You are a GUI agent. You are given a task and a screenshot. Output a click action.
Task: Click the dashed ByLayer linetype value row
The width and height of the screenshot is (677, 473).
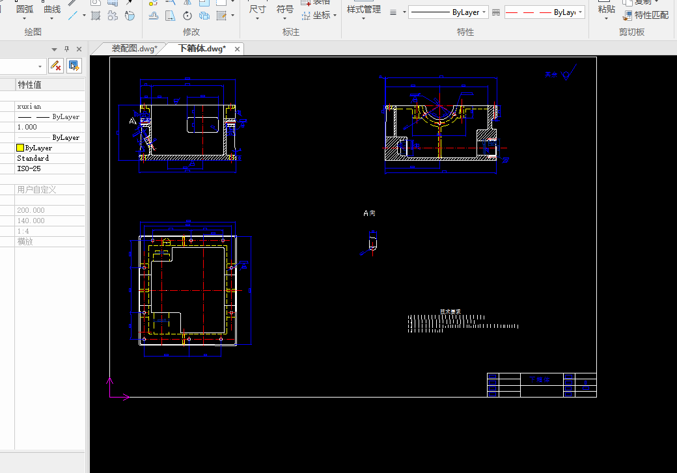tap(50, 116)
